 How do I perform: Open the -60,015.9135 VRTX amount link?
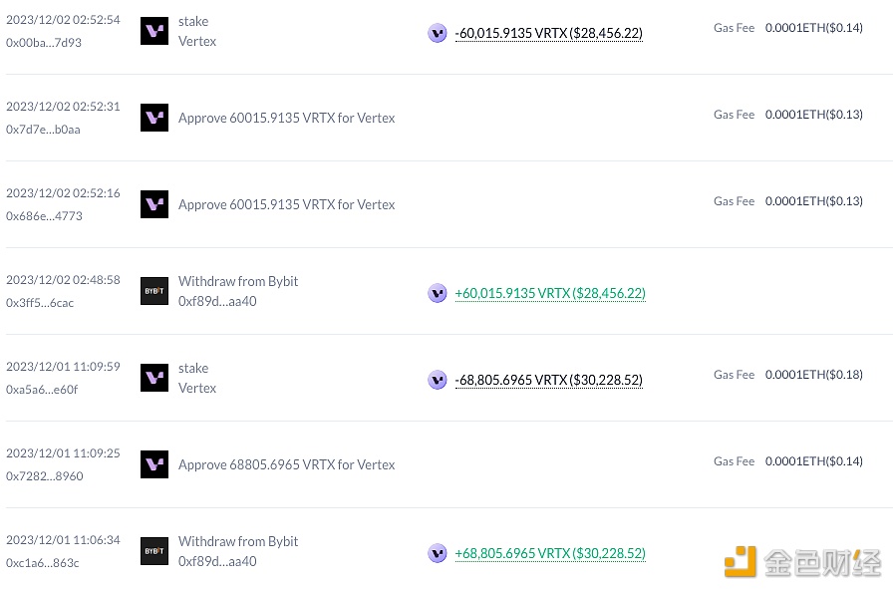549,33
